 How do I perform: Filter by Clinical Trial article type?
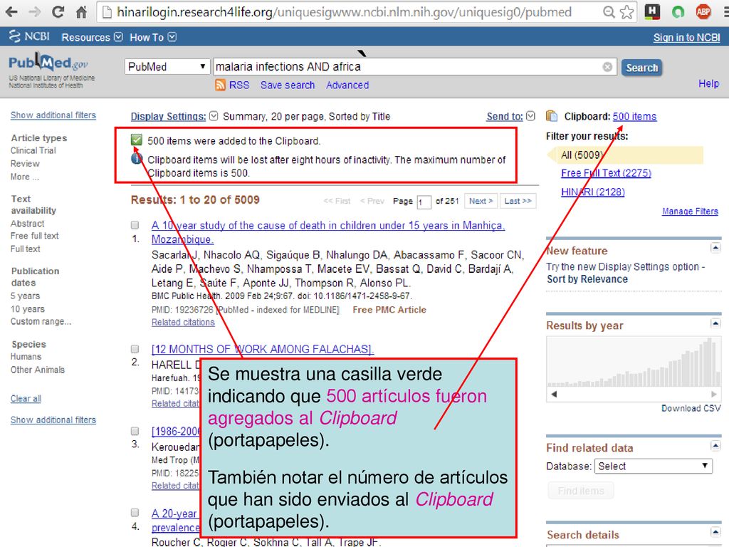[33, 151]
